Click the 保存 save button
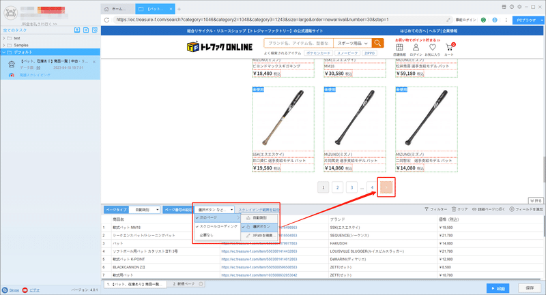The width and height of the screenshot is (546, 295). coord(530,288)
